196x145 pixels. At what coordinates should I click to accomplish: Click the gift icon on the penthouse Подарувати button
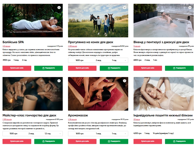point(174,68)
